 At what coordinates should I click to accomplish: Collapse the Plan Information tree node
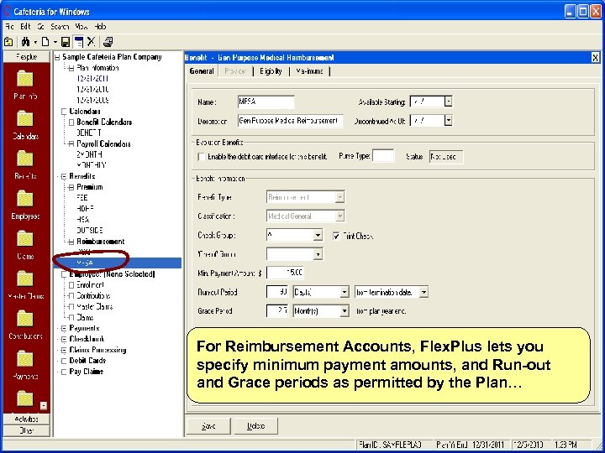(x=71, y=68)
